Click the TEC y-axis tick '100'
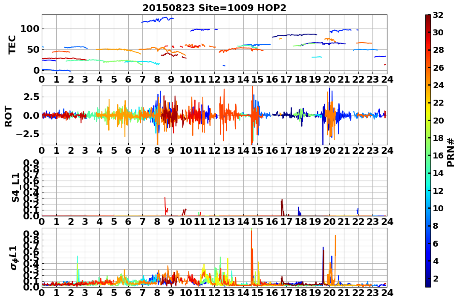Image resolution: width=459 pixels, height=302 pixels. click(30, 29)
